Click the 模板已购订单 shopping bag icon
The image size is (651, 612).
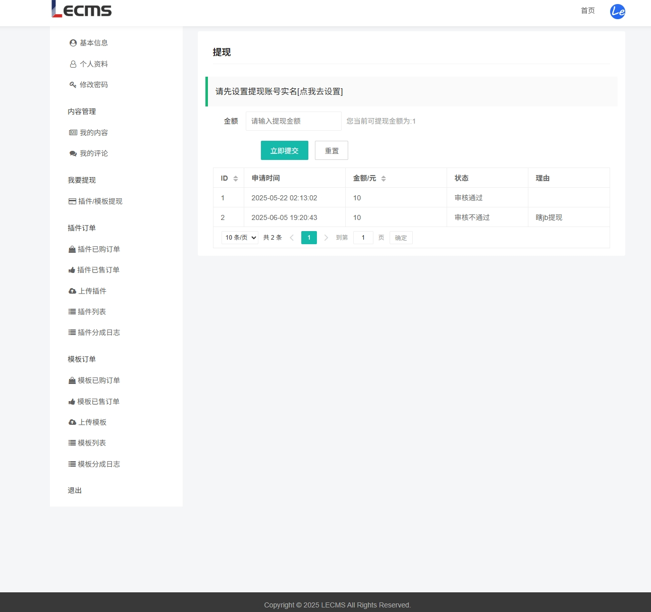pyautogui.click(x=72, y=380)
